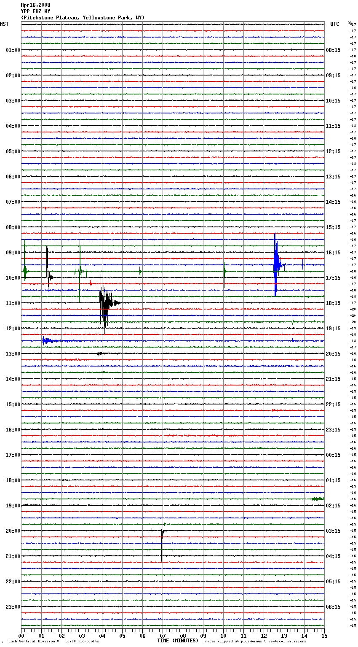Click the 00:15 UTC time label
The image size is (358, 647).
click(x=333, y=455)
